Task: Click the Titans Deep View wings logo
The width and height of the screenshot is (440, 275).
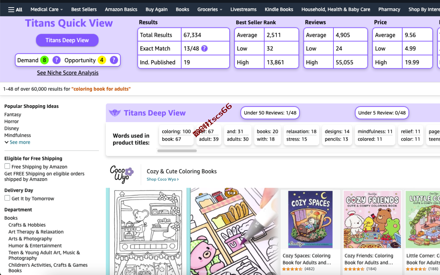Action: click(x=115, y=113)
